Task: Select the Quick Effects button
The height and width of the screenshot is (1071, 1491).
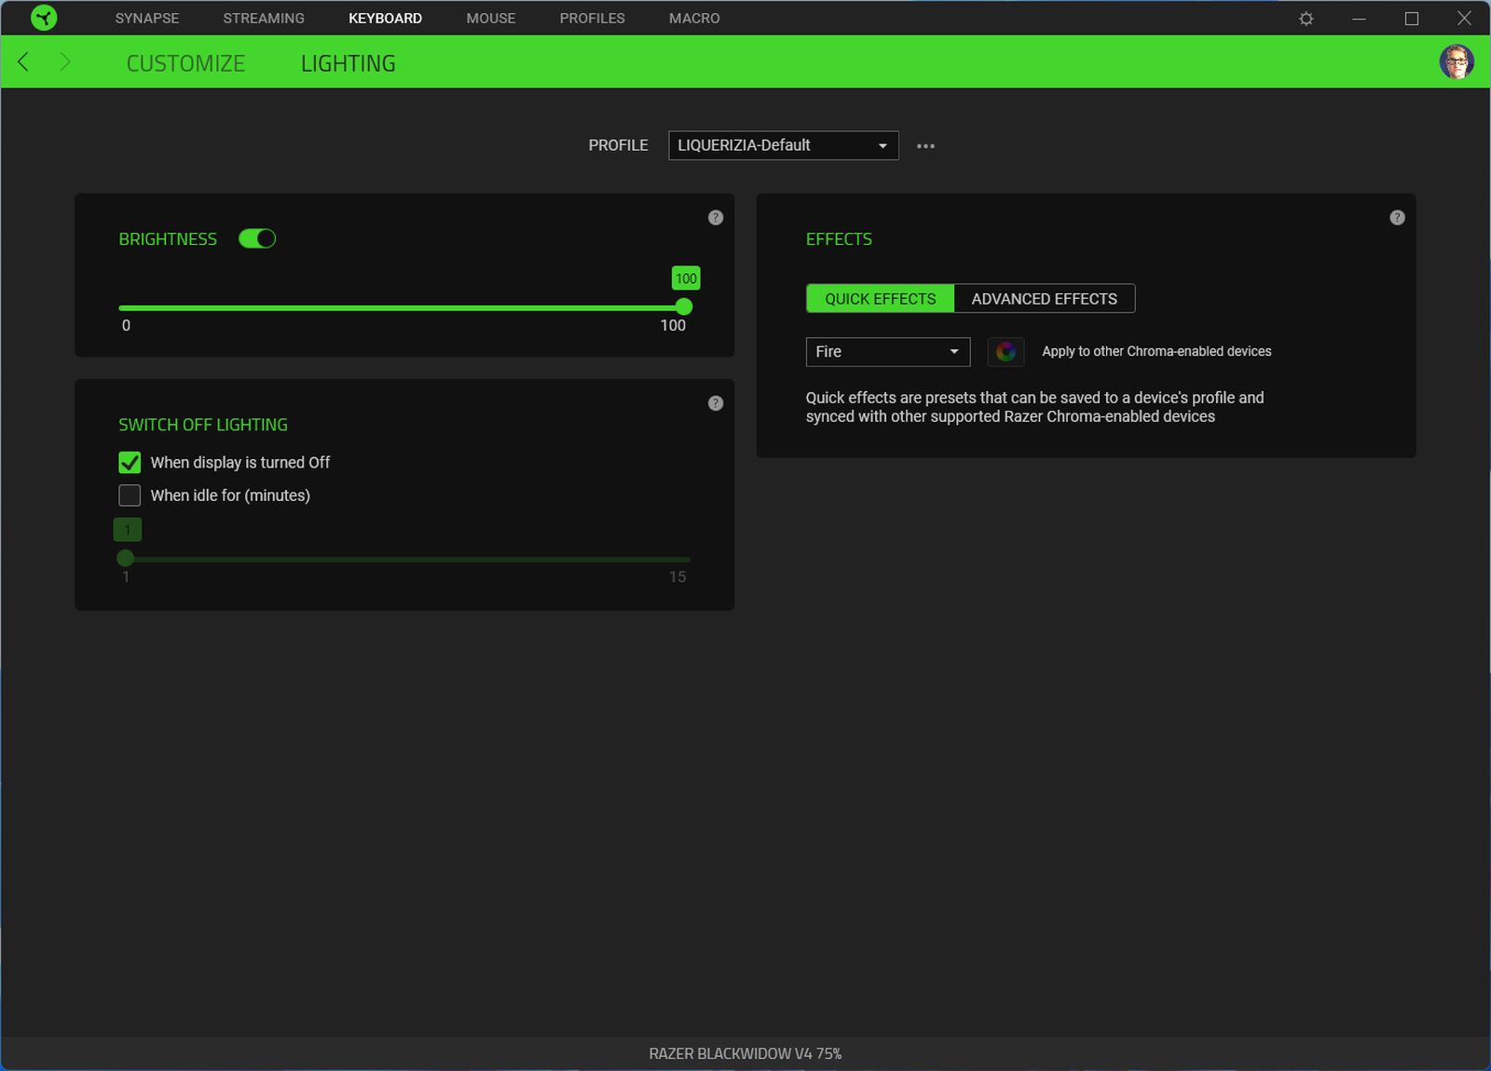Action: [x=881, y=299]
